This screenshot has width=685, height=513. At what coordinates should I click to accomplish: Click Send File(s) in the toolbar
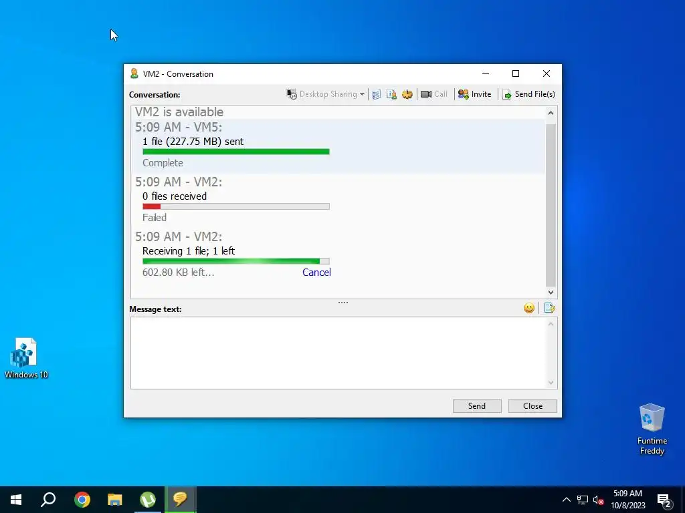(x=528, y=94)
